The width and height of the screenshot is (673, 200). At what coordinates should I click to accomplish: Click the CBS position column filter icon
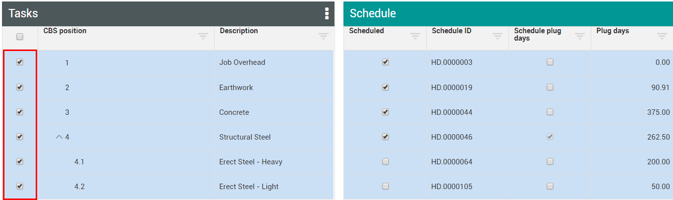203,36
